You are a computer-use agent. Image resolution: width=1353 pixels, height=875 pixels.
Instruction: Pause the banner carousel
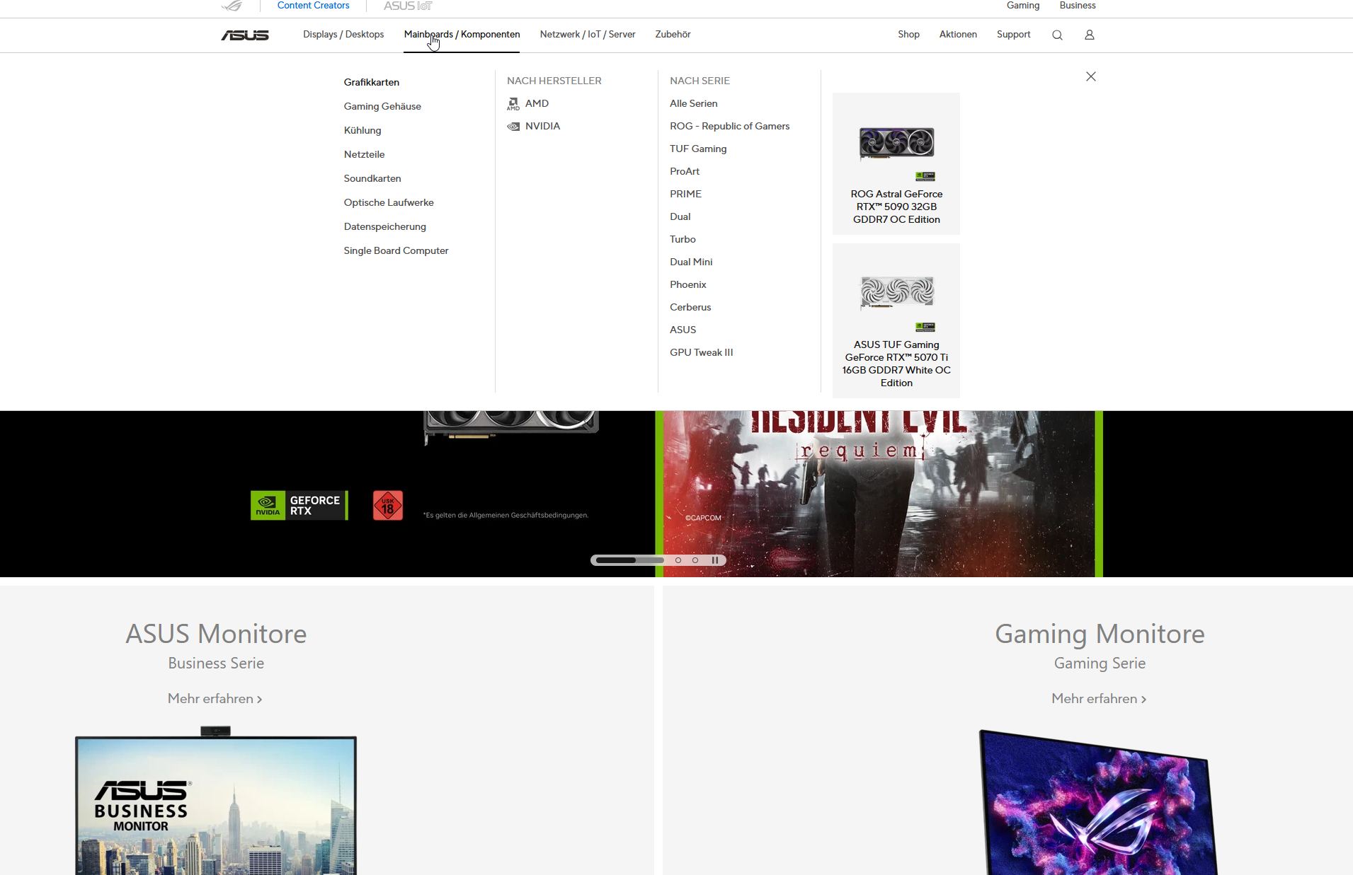click(x=715, y=560)
